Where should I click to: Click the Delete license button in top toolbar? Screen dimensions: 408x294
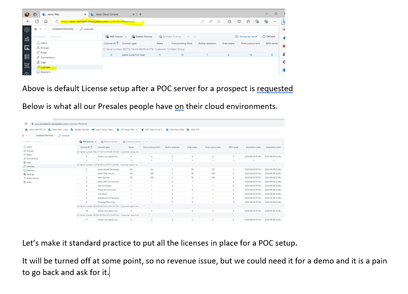pyautogui.click(x=142, y=36)
